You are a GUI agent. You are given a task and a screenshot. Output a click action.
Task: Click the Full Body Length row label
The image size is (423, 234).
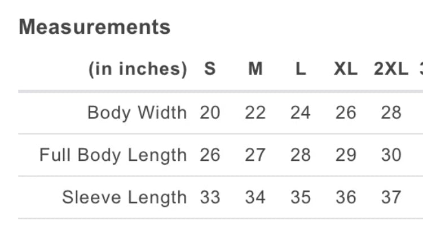pos(113,155)
